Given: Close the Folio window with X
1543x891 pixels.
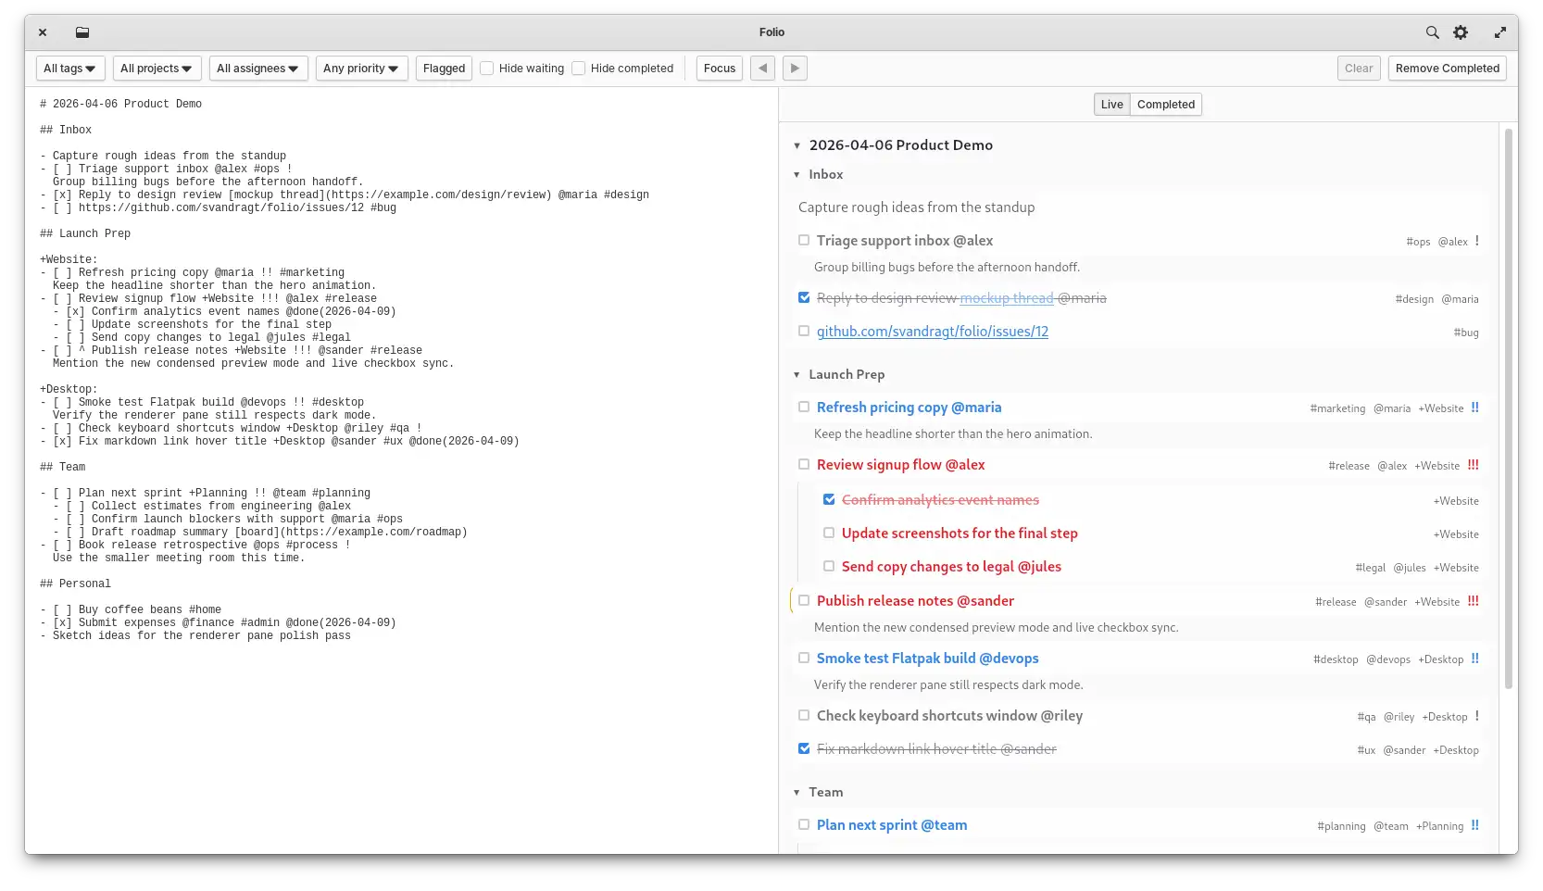Looking at the screenshot, I should 43,32.
